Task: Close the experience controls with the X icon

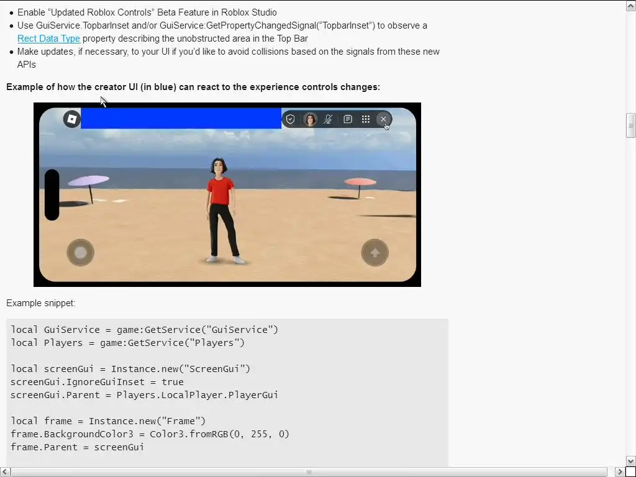Action: (x=383, y=119)
